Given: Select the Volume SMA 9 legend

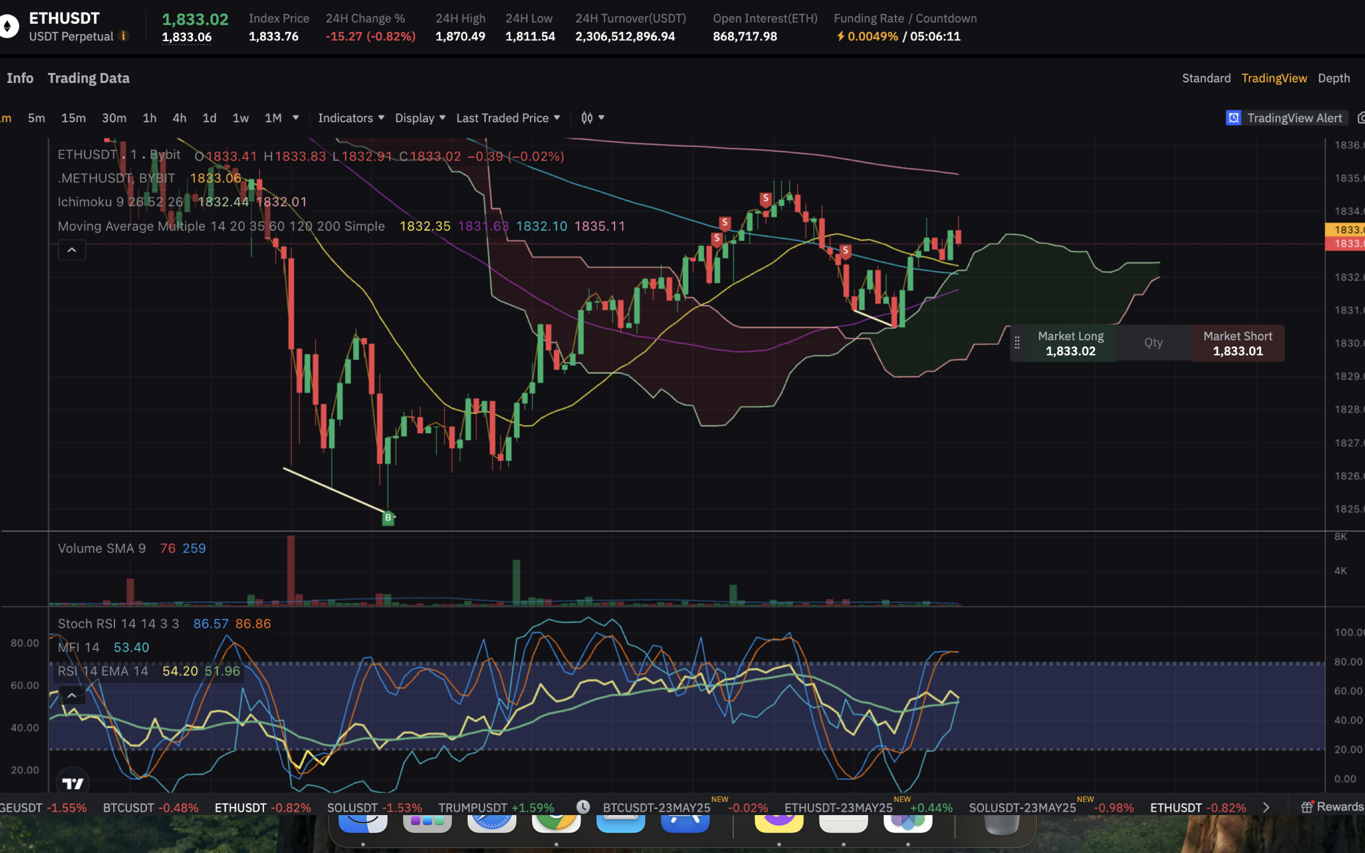Looking at the screenshot, I should [x=101, y=548].
